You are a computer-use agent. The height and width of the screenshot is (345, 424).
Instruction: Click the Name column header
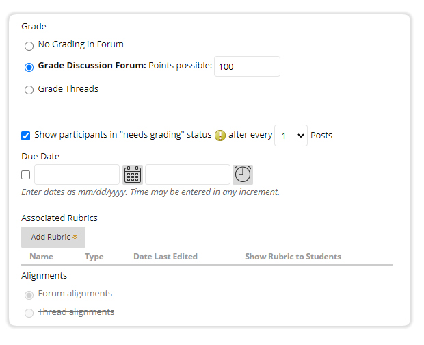click(x=41, y=257)
